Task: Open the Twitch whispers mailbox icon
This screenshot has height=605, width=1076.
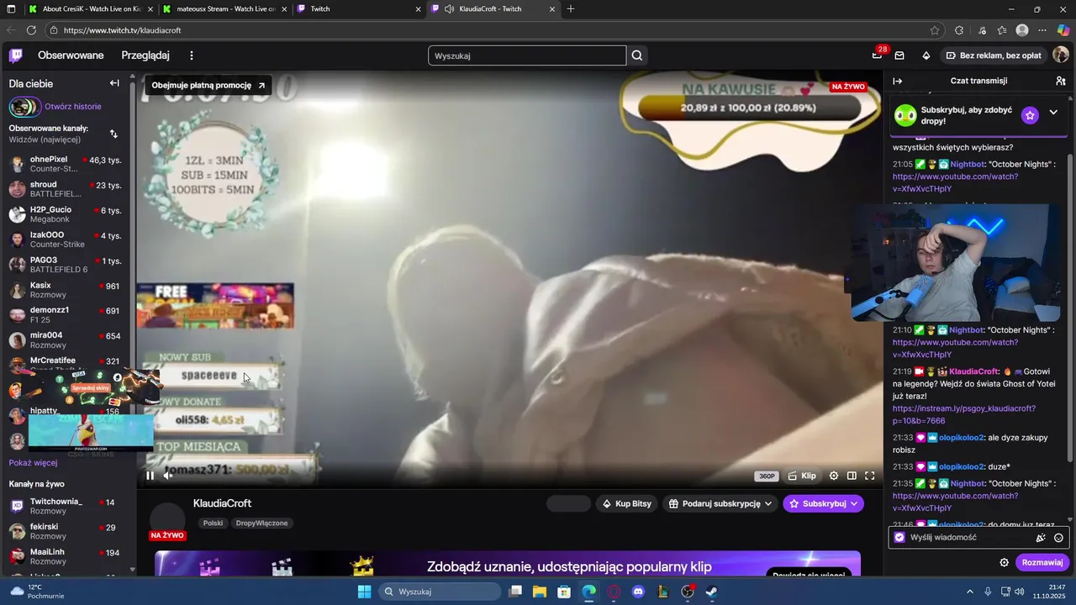Action: point(899,55)
